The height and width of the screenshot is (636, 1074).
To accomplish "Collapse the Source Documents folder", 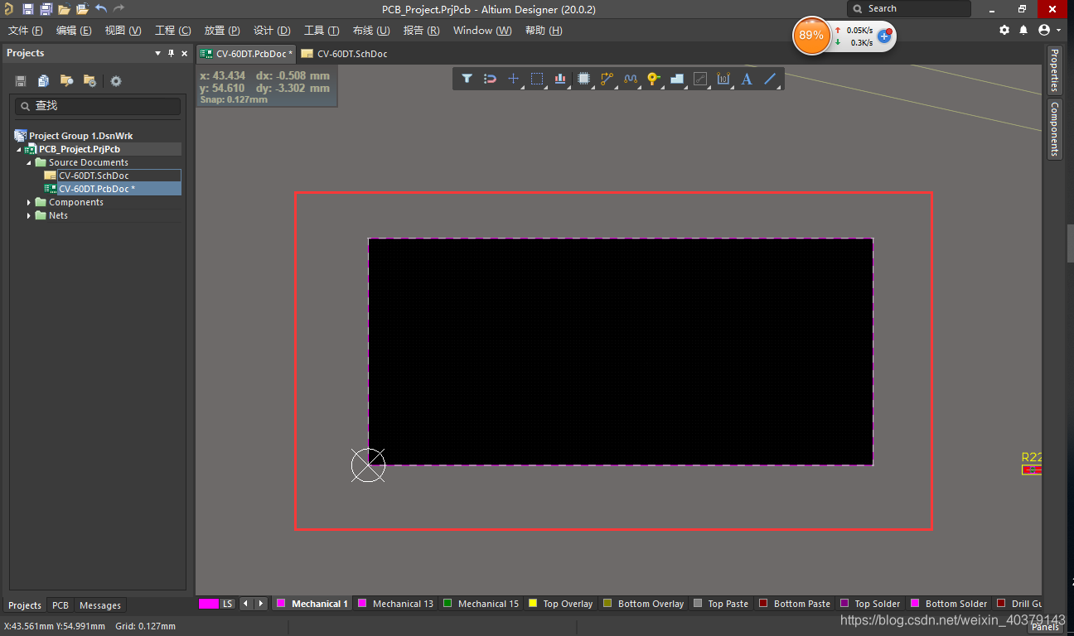I will 29,162.
